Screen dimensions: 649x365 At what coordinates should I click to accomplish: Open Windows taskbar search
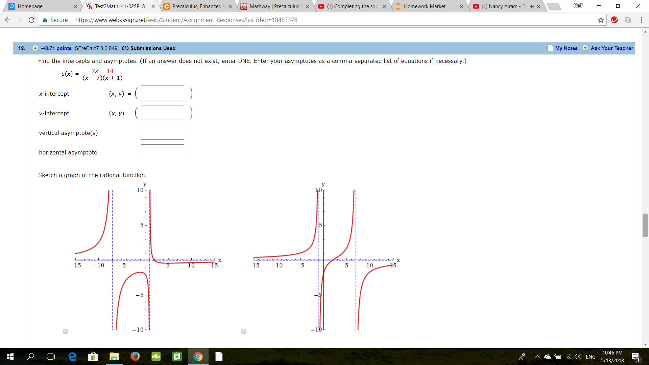[x=30, y=357]
